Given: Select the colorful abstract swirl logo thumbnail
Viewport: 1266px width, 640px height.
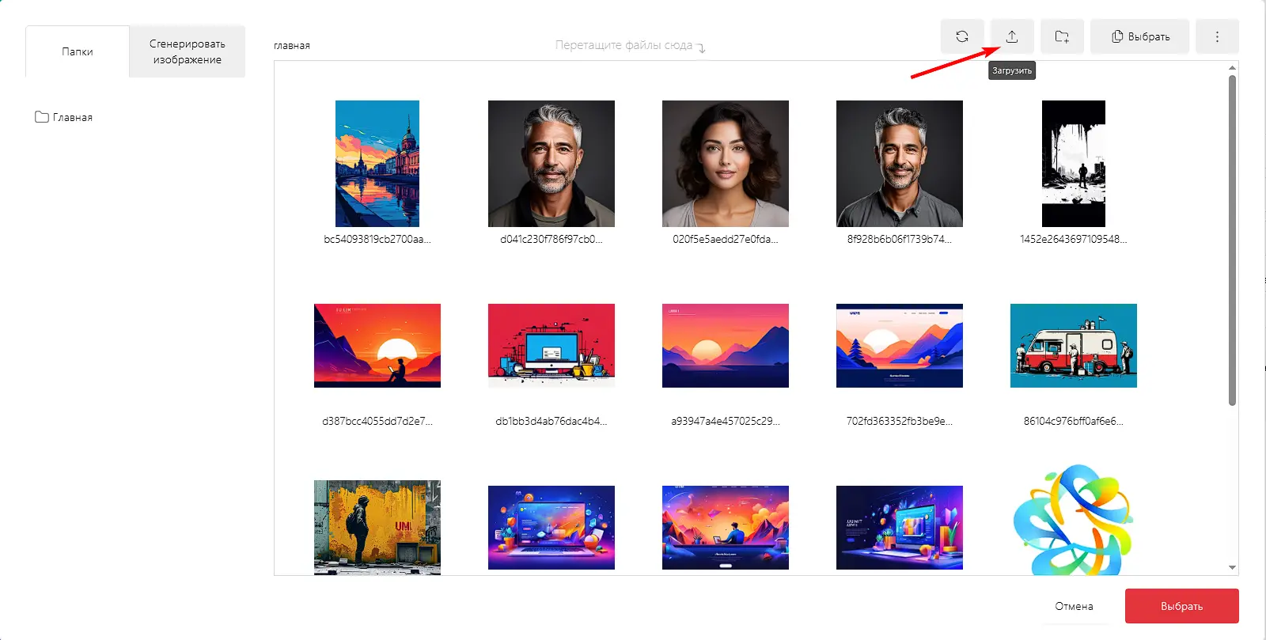Looking at the screenshot, I should pyautogui.click(x=1074, y=520).
